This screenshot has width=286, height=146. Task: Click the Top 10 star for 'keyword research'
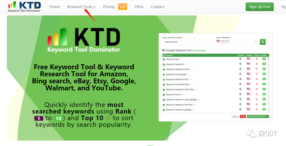pos(257,64)
